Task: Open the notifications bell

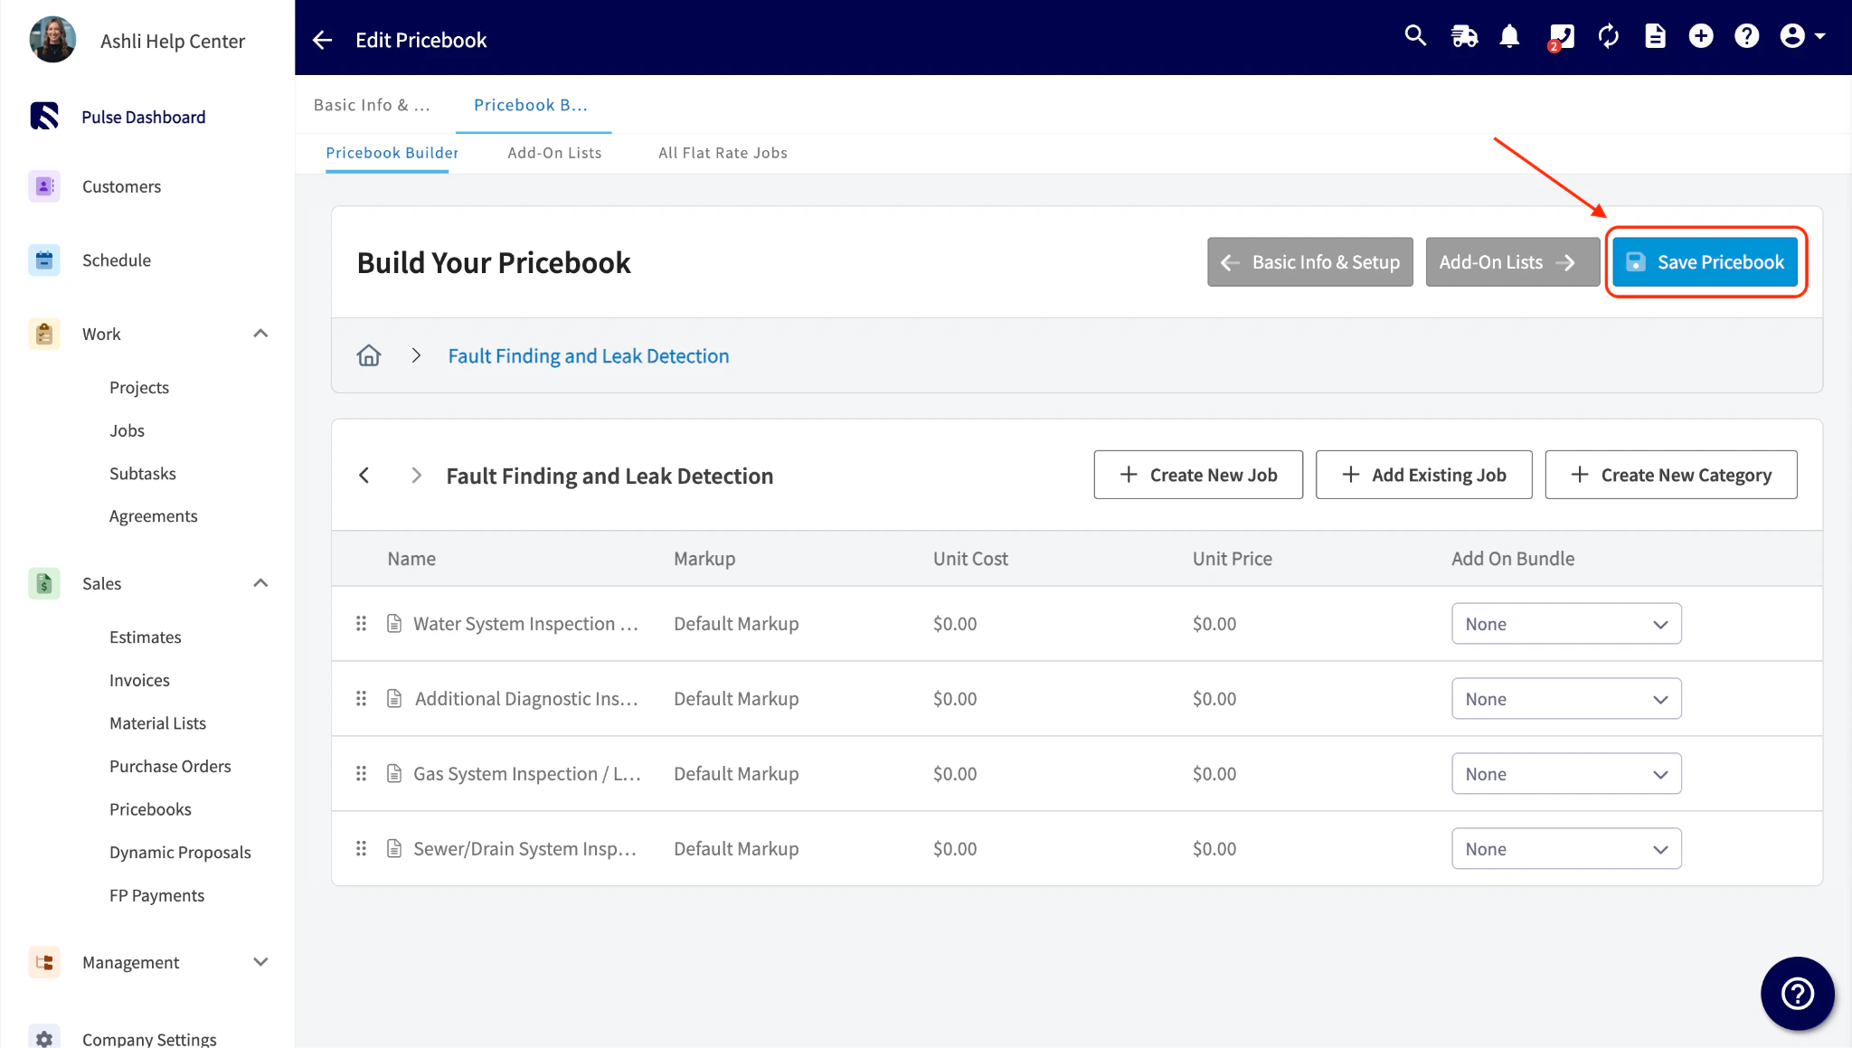Action: pyautogui.click(x=1509, y=36)
